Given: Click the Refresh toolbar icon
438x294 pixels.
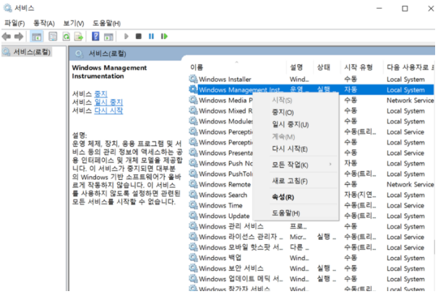Looking at the screenshot, I should (66, 37).
